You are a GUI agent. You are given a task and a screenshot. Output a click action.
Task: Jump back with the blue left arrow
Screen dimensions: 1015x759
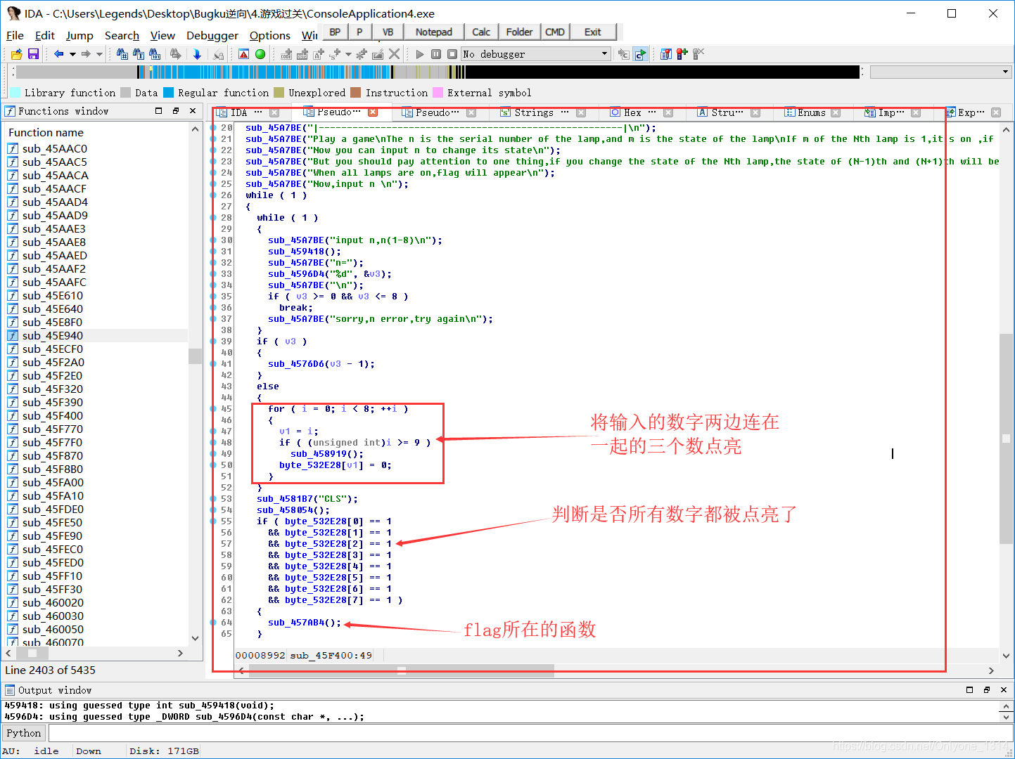pos(59,54)
